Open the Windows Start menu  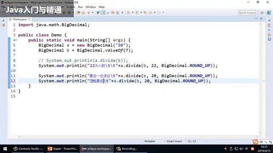5,149
